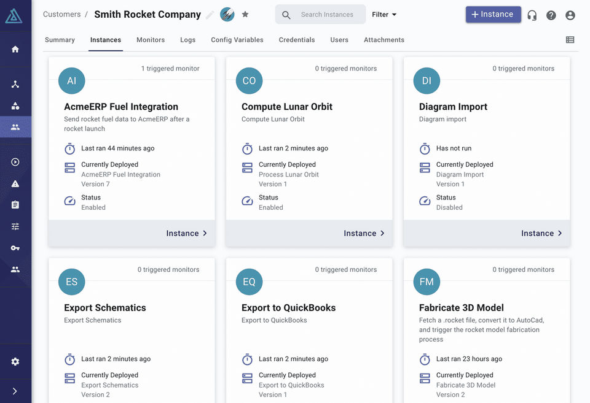
Task: Switch to list view layout
Action: click(570, 40)
